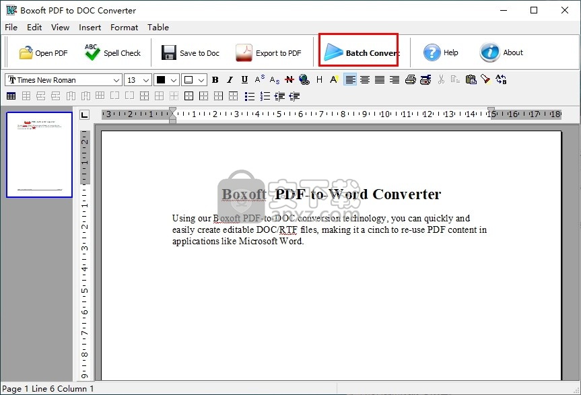This screenshot has height=395, width=581.
Task: Toggle center text alignment
Action: [x=365, y=79]
